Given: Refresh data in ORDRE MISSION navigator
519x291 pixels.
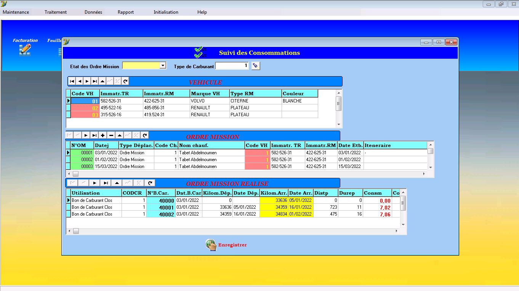Looking at the screenshot, I should tap(144, 135).
